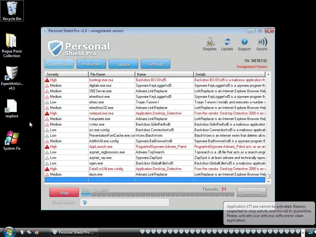
Task: Switch to the Protection tab
Action: click(91, 64)
